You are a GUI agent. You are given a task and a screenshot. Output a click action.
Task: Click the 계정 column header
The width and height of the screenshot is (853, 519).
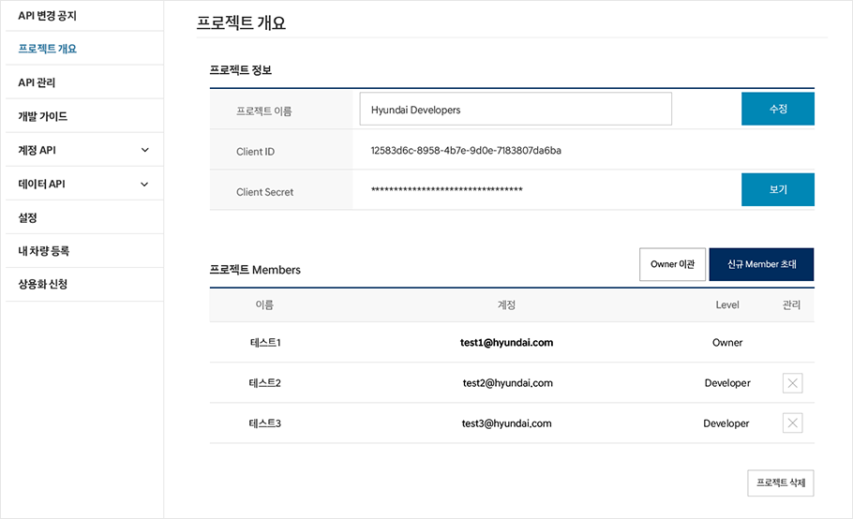pyautogui.click(x=506, y=304)
